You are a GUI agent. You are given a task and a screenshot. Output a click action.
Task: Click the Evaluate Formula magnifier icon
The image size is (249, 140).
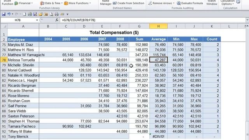(x=179, y=3)
